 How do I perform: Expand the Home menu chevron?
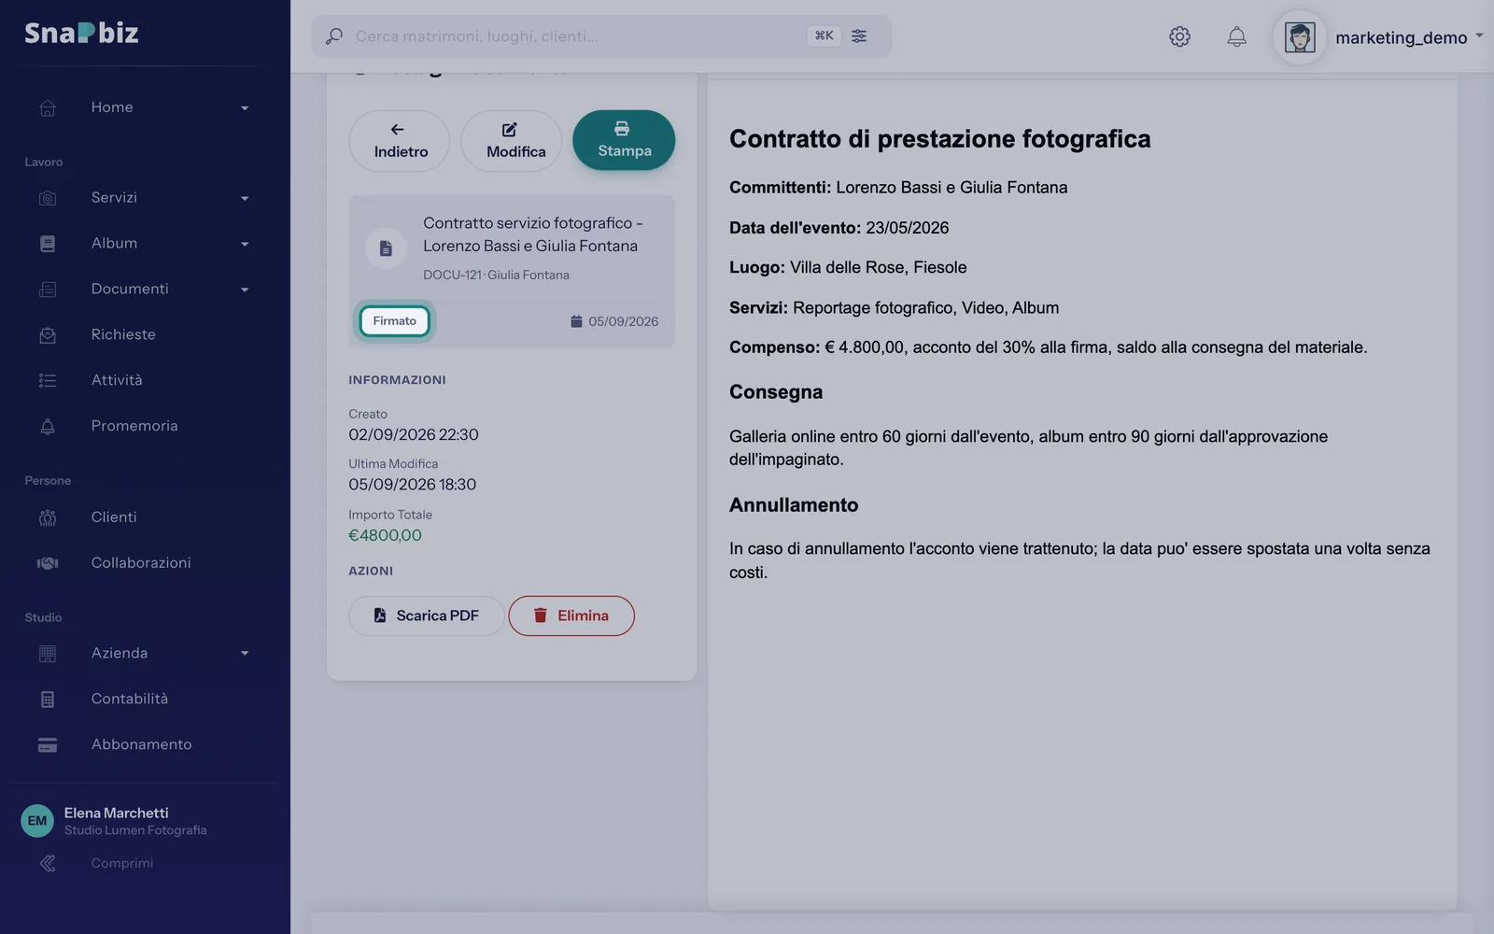(245, 108)
